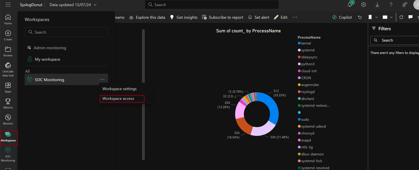The width and height of the screenshot is (419, 170).
Task: Toggle the Workspaces pane in sidebar
Action: click(x=9, y=138)
